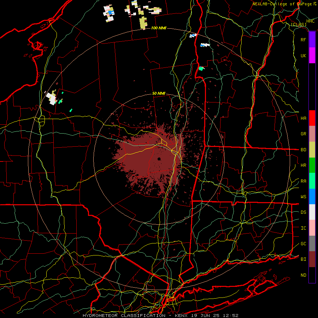Click the RF purple legend swatch
The width and height of the screenshot is (318, 318).
(312, 40)
